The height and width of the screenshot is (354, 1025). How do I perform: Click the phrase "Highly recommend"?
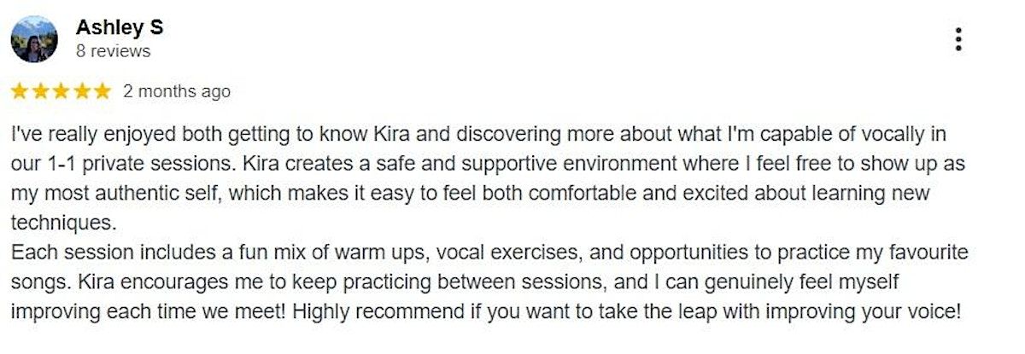[357, 311]
